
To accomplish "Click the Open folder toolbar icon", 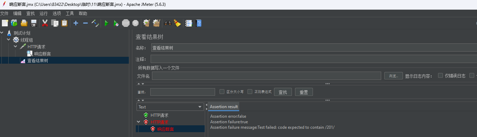I will [24, 23].
